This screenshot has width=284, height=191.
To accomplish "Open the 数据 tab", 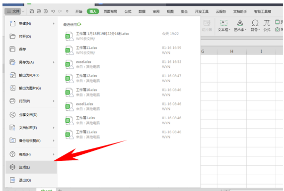I will tap(142, 11).
